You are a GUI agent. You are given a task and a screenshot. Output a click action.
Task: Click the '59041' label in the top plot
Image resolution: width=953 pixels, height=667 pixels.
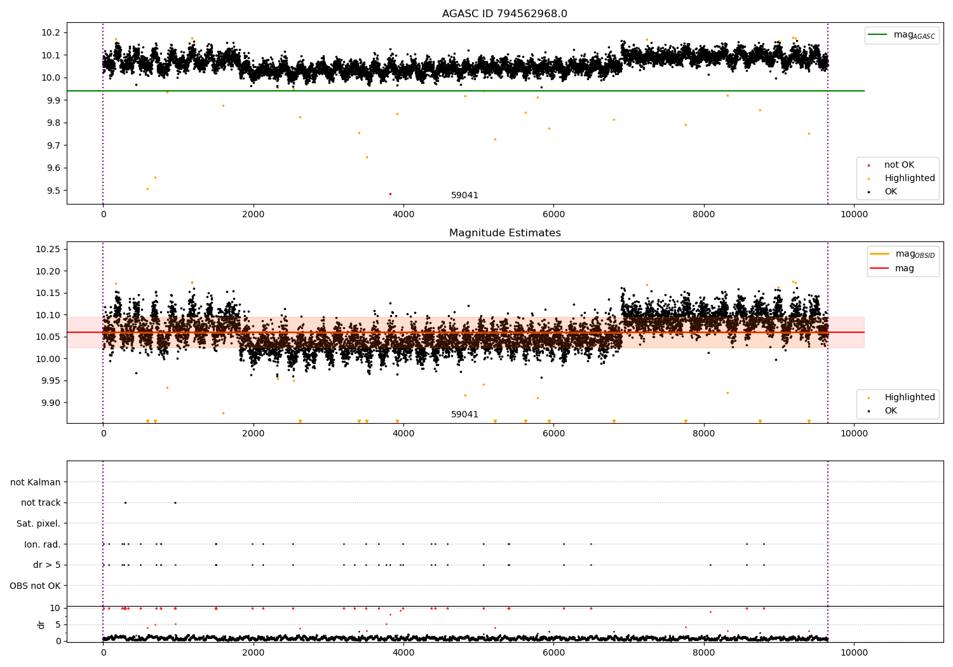(x=464, y=196)
